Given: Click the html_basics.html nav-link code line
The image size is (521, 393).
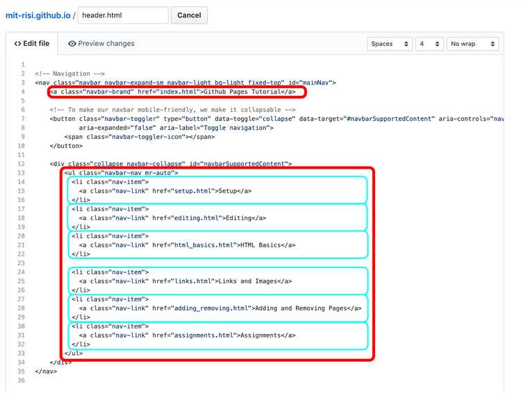Looking at the screenshot, I should (x=187, y=245).
